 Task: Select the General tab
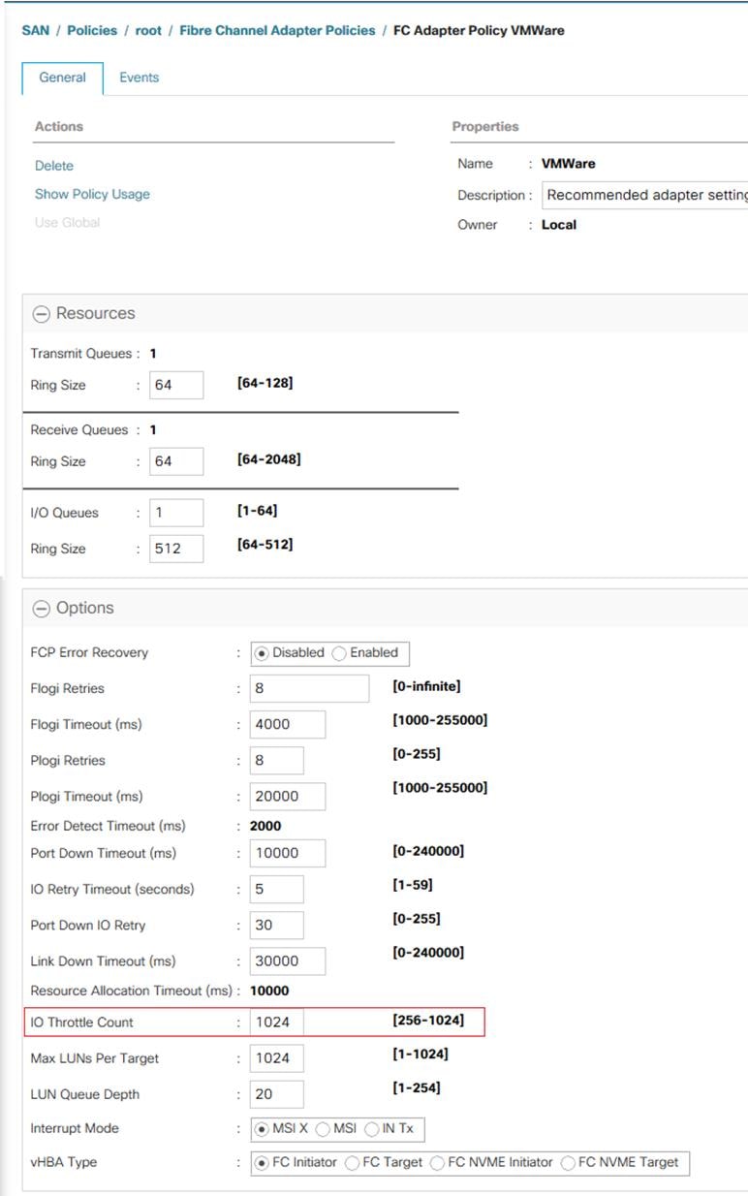[x=62, y=78]
